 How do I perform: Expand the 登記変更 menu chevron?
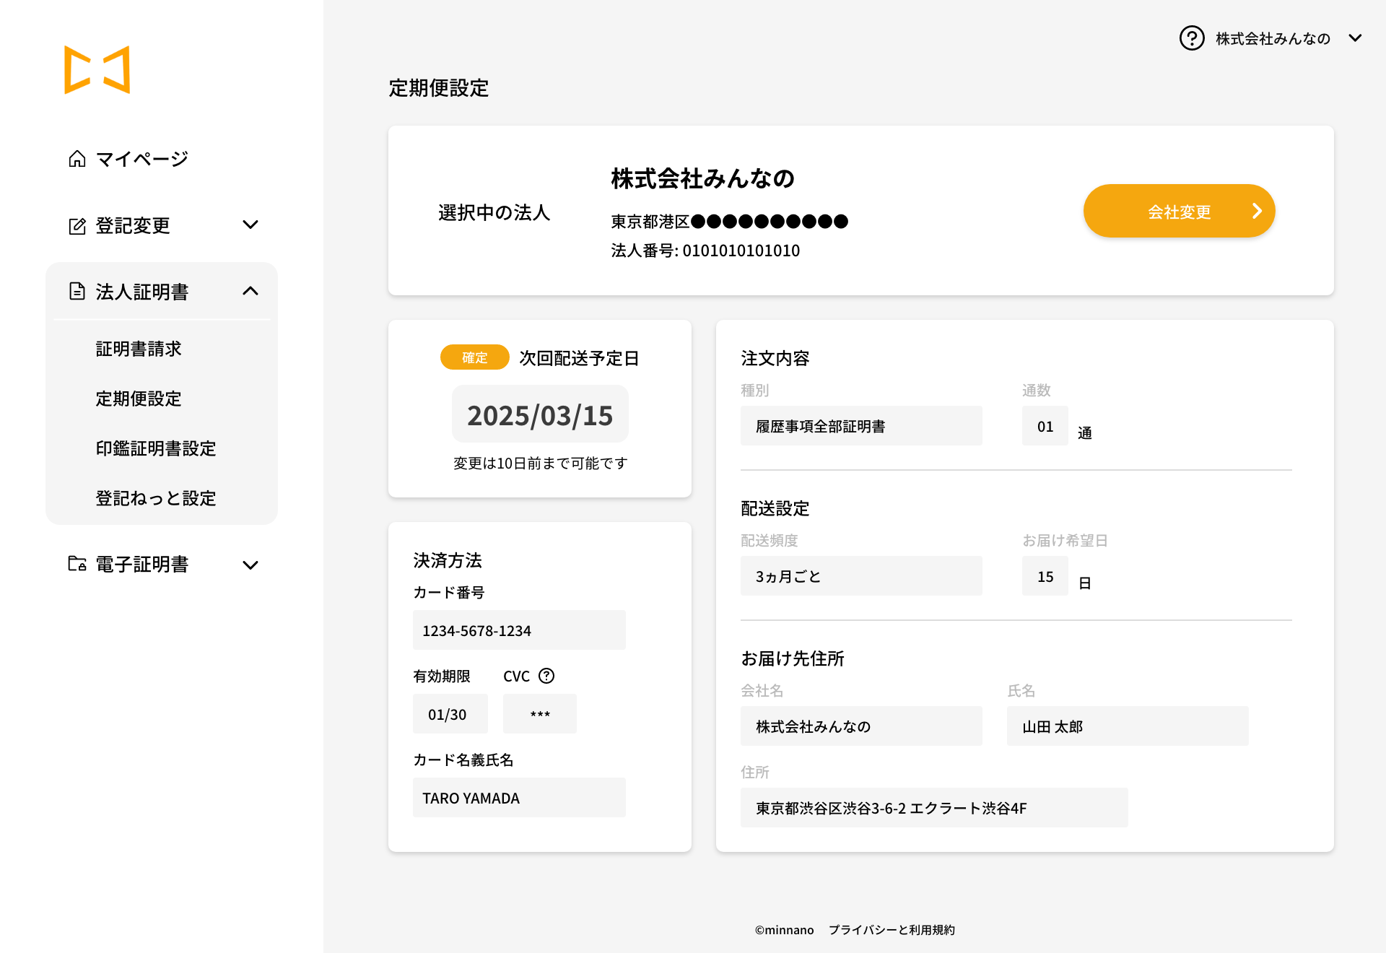[250, 225]
